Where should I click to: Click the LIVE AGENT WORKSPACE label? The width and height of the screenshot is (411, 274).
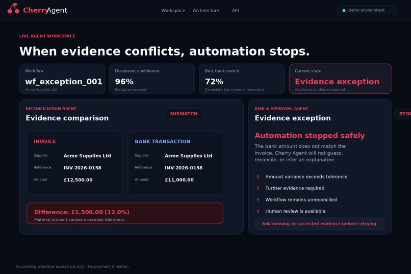(47, 36)
